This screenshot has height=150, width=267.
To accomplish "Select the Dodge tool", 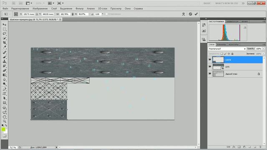I will coord(5,84).
